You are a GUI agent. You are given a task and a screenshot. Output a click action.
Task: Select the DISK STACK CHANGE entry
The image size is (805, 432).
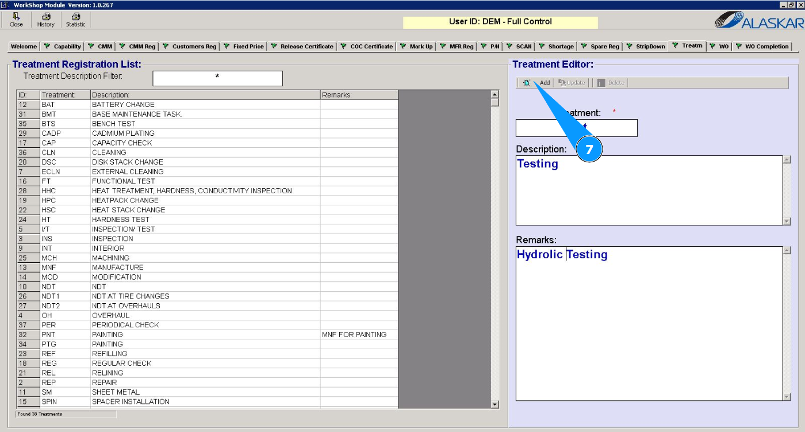coord(207,162)
